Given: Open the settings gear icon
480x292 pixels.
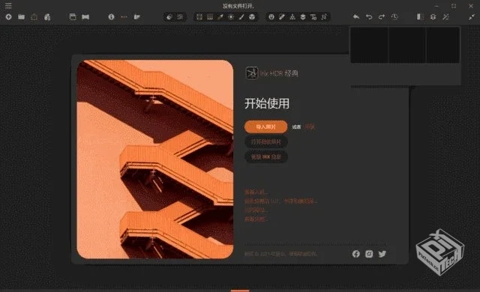Looking at the screenshot, I should [433, 16].
